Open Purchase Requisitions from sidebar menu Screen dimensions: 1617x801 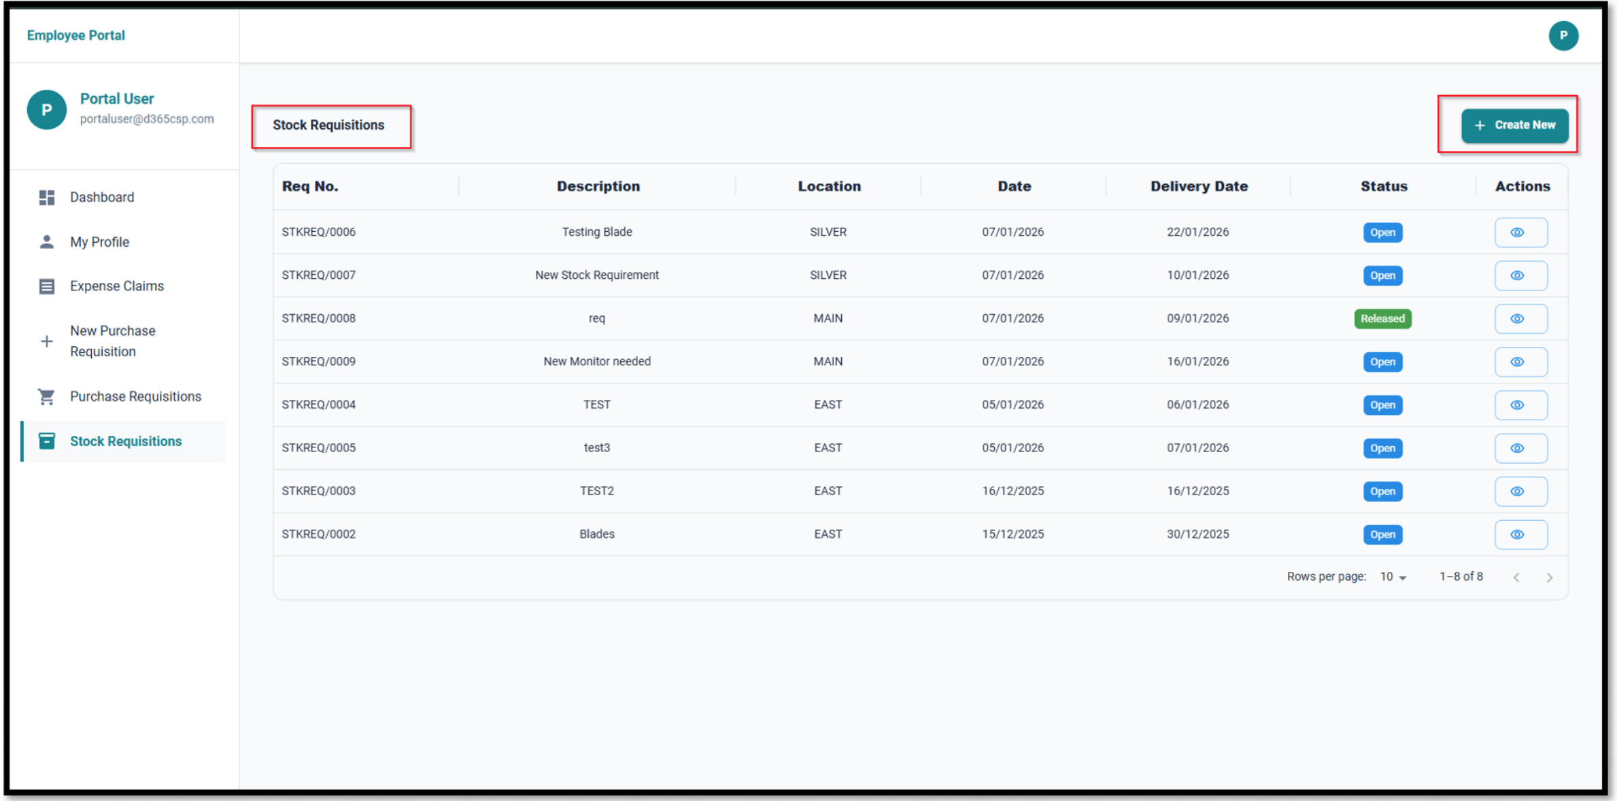point(135,396)
